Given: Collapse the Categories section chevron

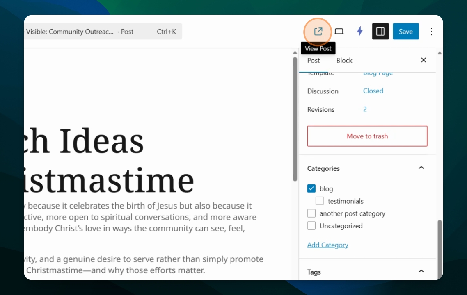Looking at the screenshot, I should click(x=421, y=168).
